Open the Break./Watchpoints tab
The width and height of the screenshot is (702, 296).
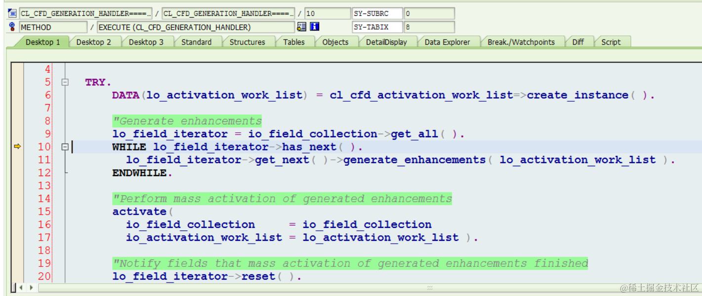click(521, 42)
